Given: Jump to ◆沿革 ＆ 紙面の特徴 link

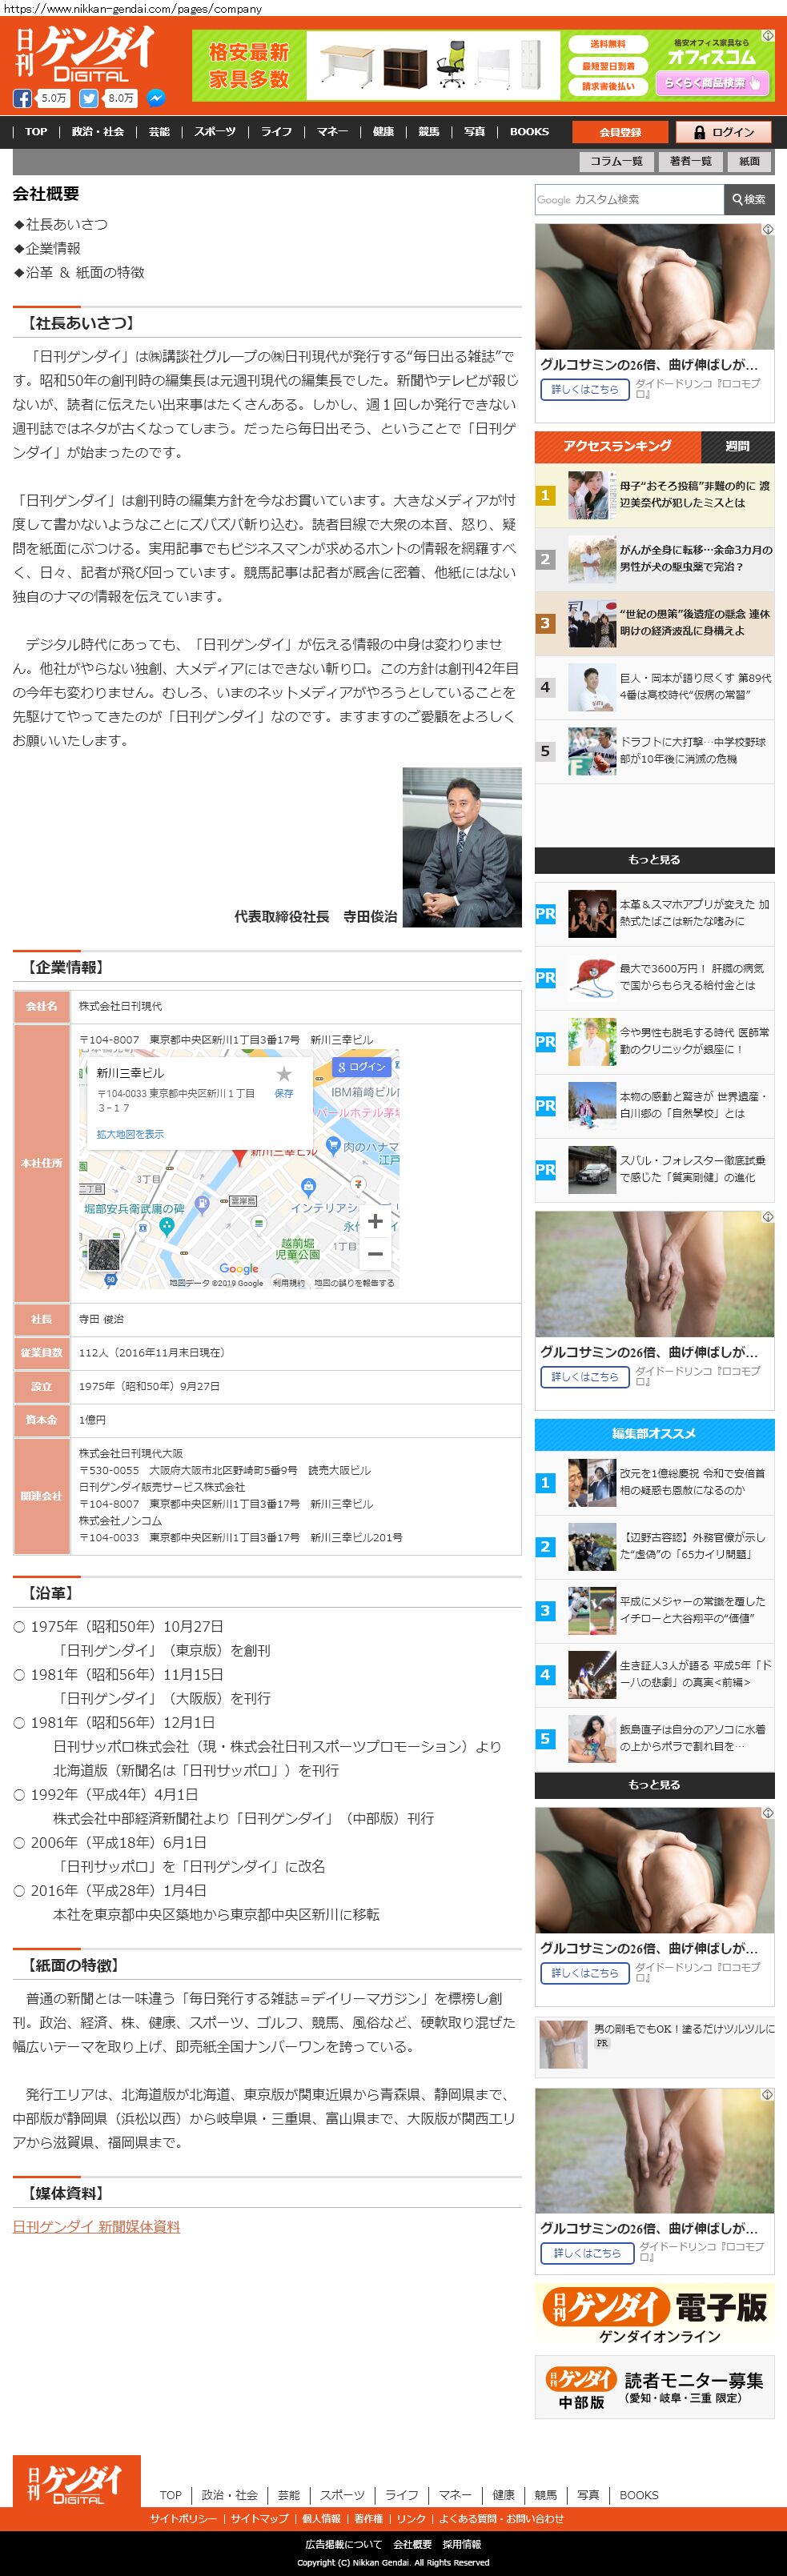Looking at the screenshot, I should [79, 272].
